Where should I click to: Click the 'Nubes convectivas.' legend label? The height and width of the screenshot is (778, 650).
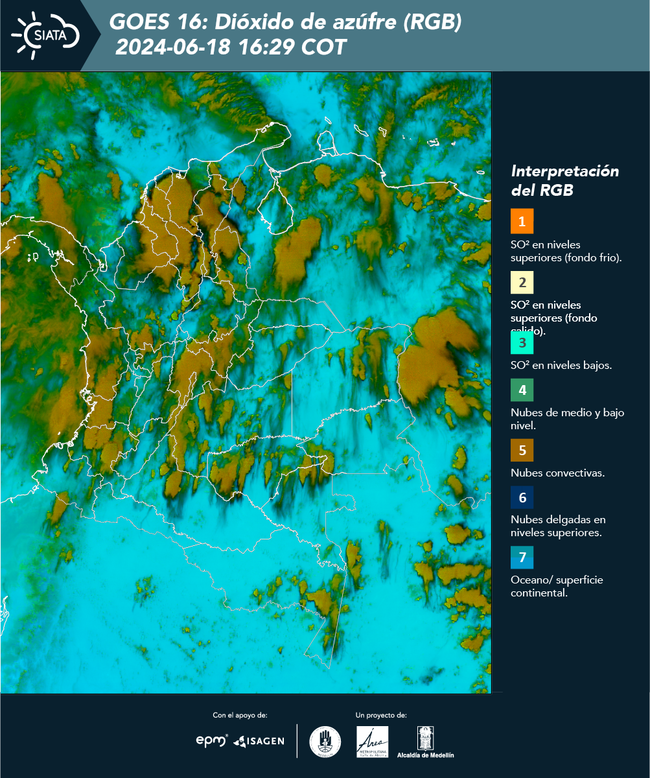558,473
